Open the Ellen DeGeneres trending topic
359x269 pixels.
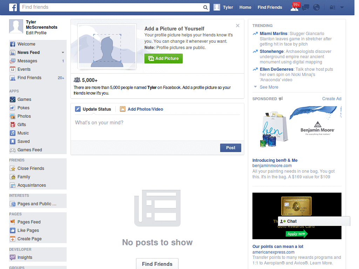coord(276,69)
